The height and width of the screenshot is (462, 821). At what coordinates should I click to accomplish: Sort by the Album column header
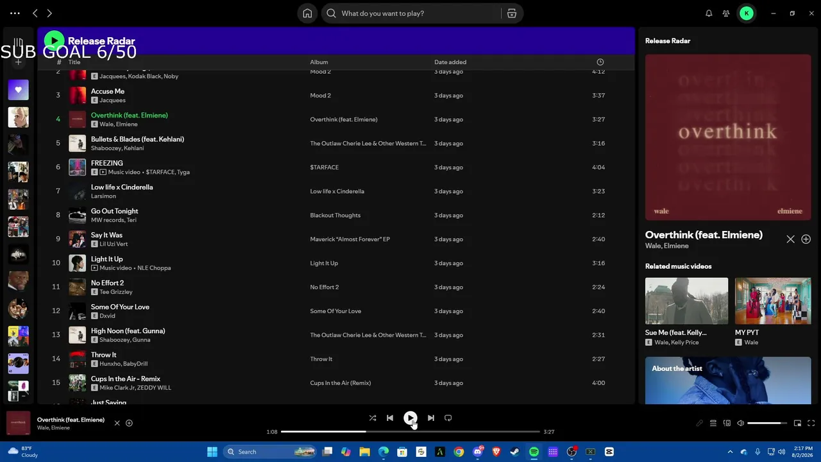pyautogui.click(x=319, y=62)
